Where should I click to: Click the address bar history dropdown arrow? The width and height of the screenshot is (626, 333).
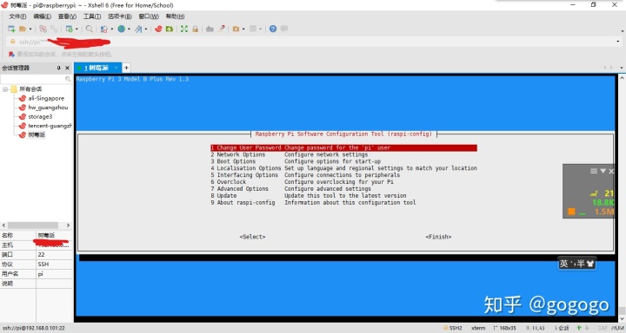618,42
